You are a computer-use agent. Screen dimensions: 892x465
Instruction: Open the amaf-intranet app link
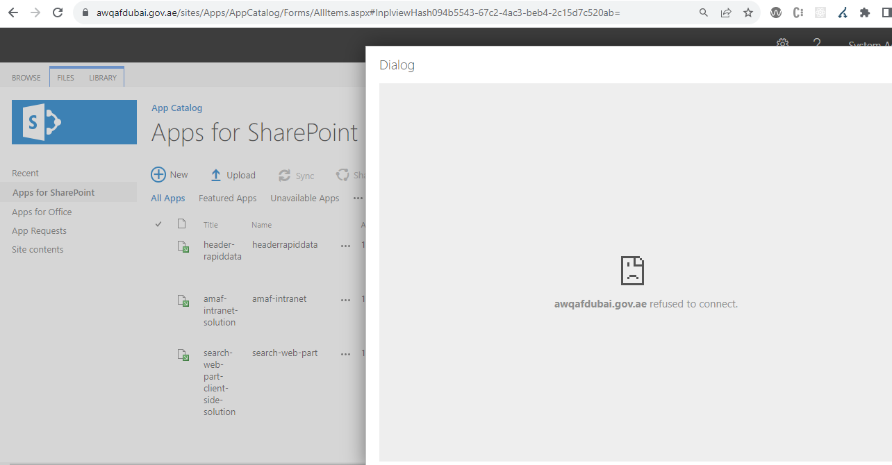[x=279, y=298]
